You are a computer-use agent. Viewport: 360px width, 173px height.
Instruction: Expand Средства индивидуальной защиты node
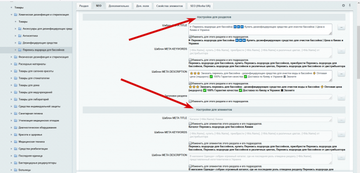pos(11,106)
